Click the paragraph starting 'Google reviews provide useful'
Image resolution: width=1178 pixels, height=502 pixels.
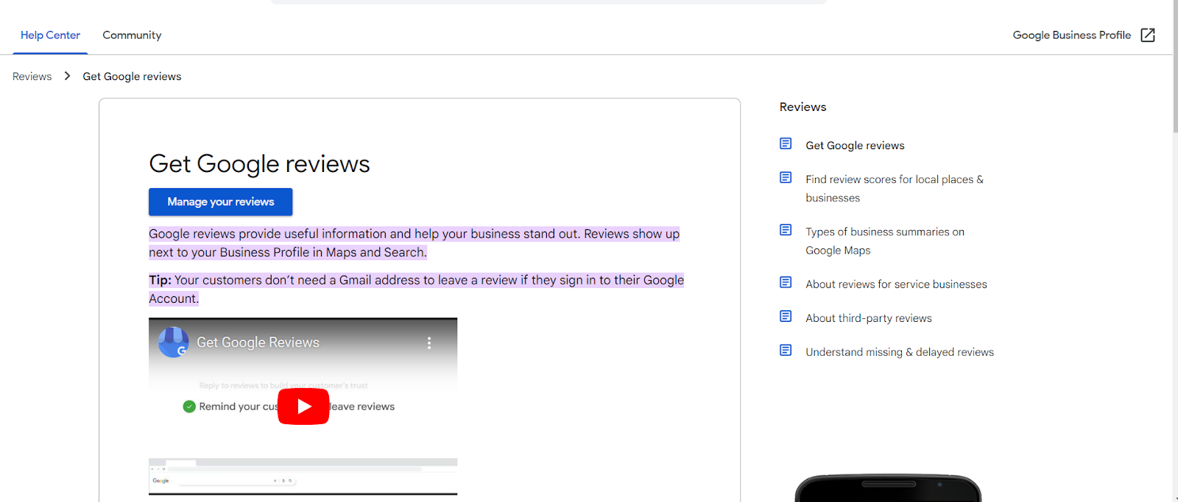[x=414, y=243]
